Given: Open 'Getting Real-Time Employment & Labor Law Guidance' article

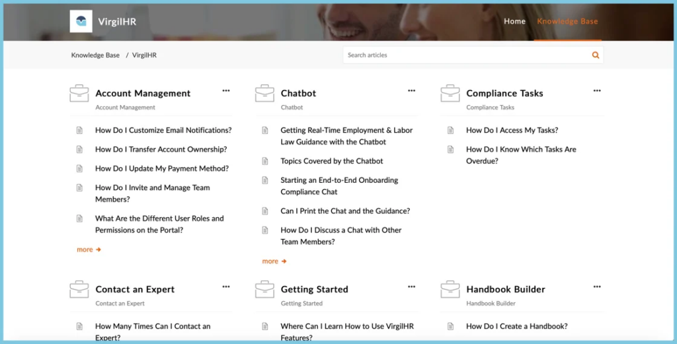Looking at the screenshot, I should click(x=346, y=136).
